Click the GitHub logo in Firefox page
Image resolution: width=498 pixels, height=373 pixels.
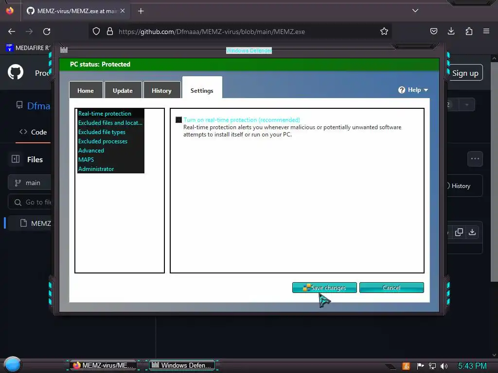click(16, 72)
